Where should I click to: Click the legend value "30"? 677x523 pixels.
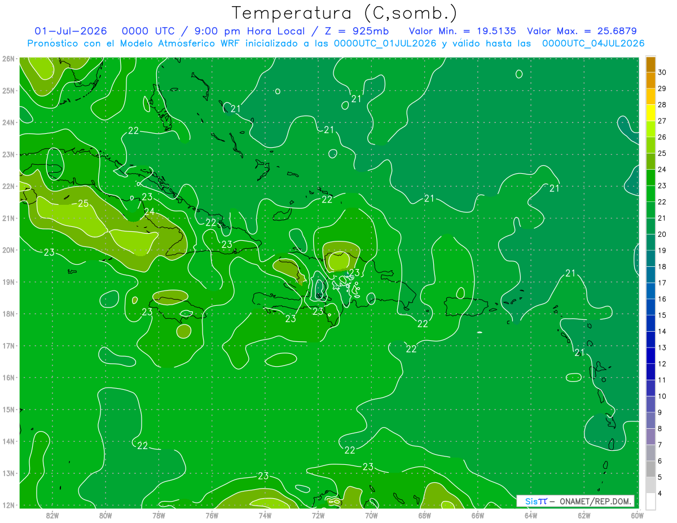point(662,72)
